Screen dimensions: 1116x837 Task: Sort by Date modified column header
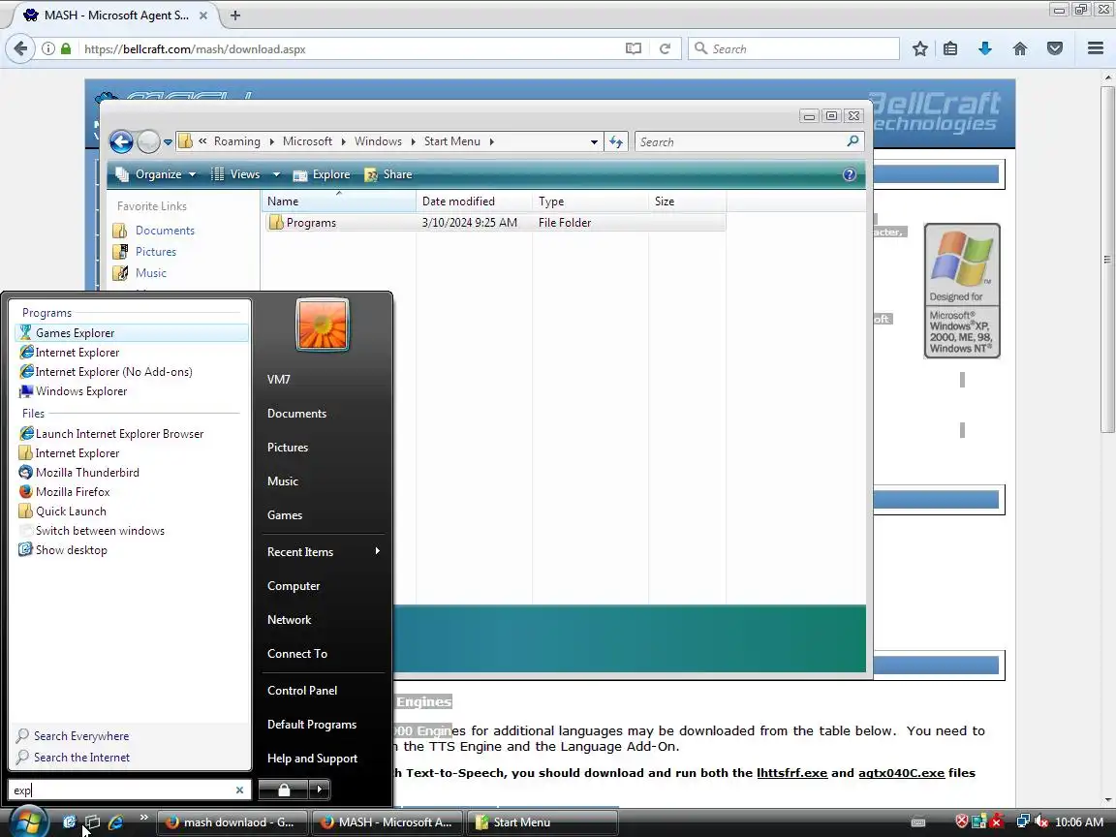(474, 201)
